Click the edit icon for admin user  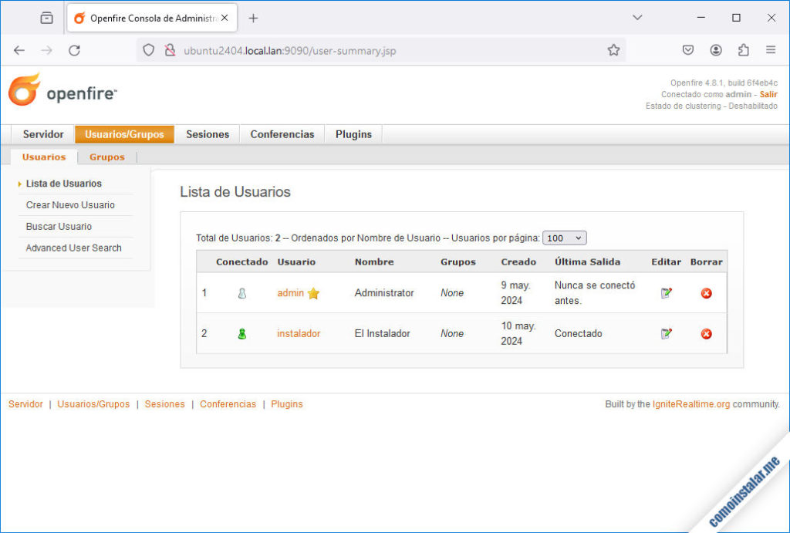pyautogui.click(x=666, y=292)
